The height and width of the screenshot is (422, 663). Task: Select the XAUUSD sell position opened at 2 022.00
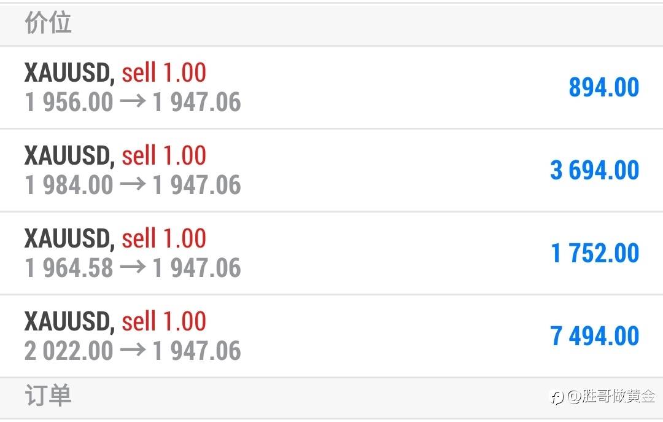pos(331,336)
